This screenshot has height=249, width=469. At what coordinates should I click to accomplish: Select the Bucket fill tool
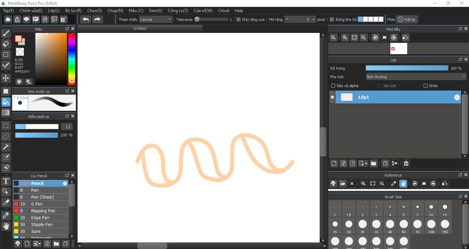point(5,102)
